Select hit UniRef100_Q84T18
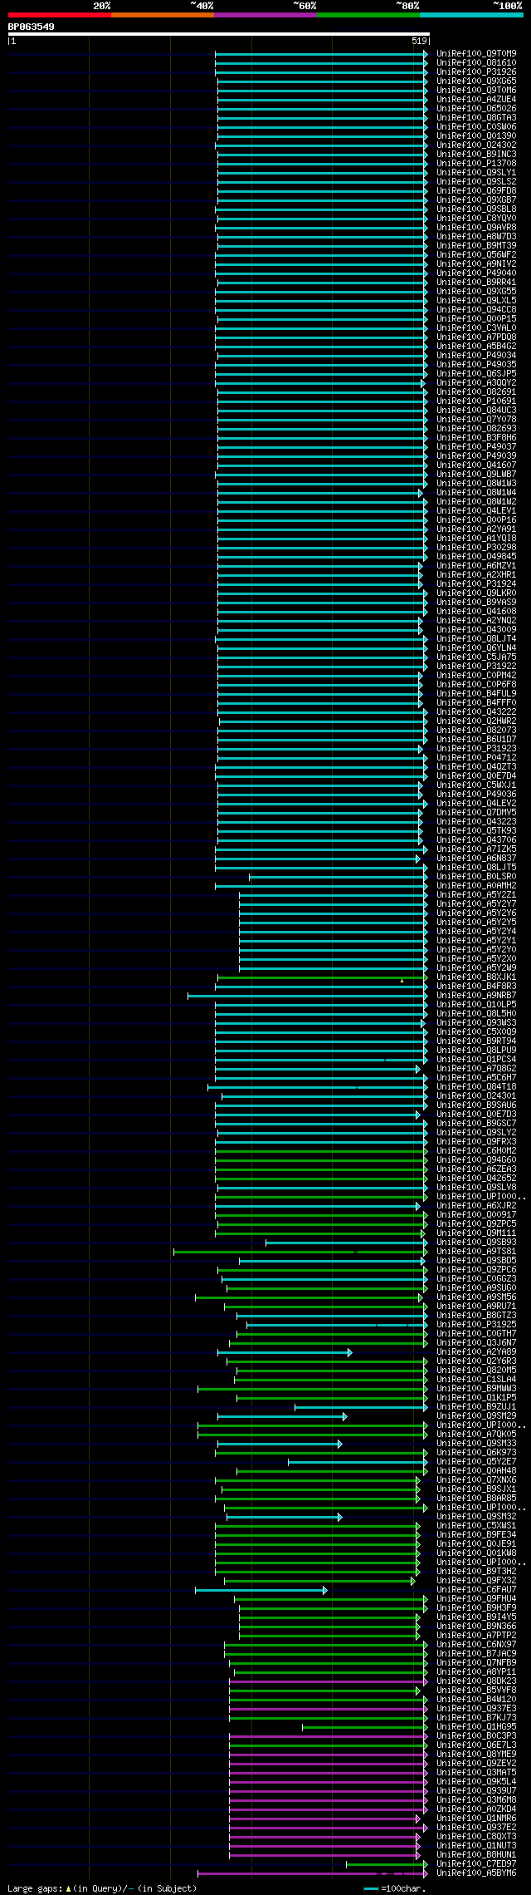 coord(476,1087)
